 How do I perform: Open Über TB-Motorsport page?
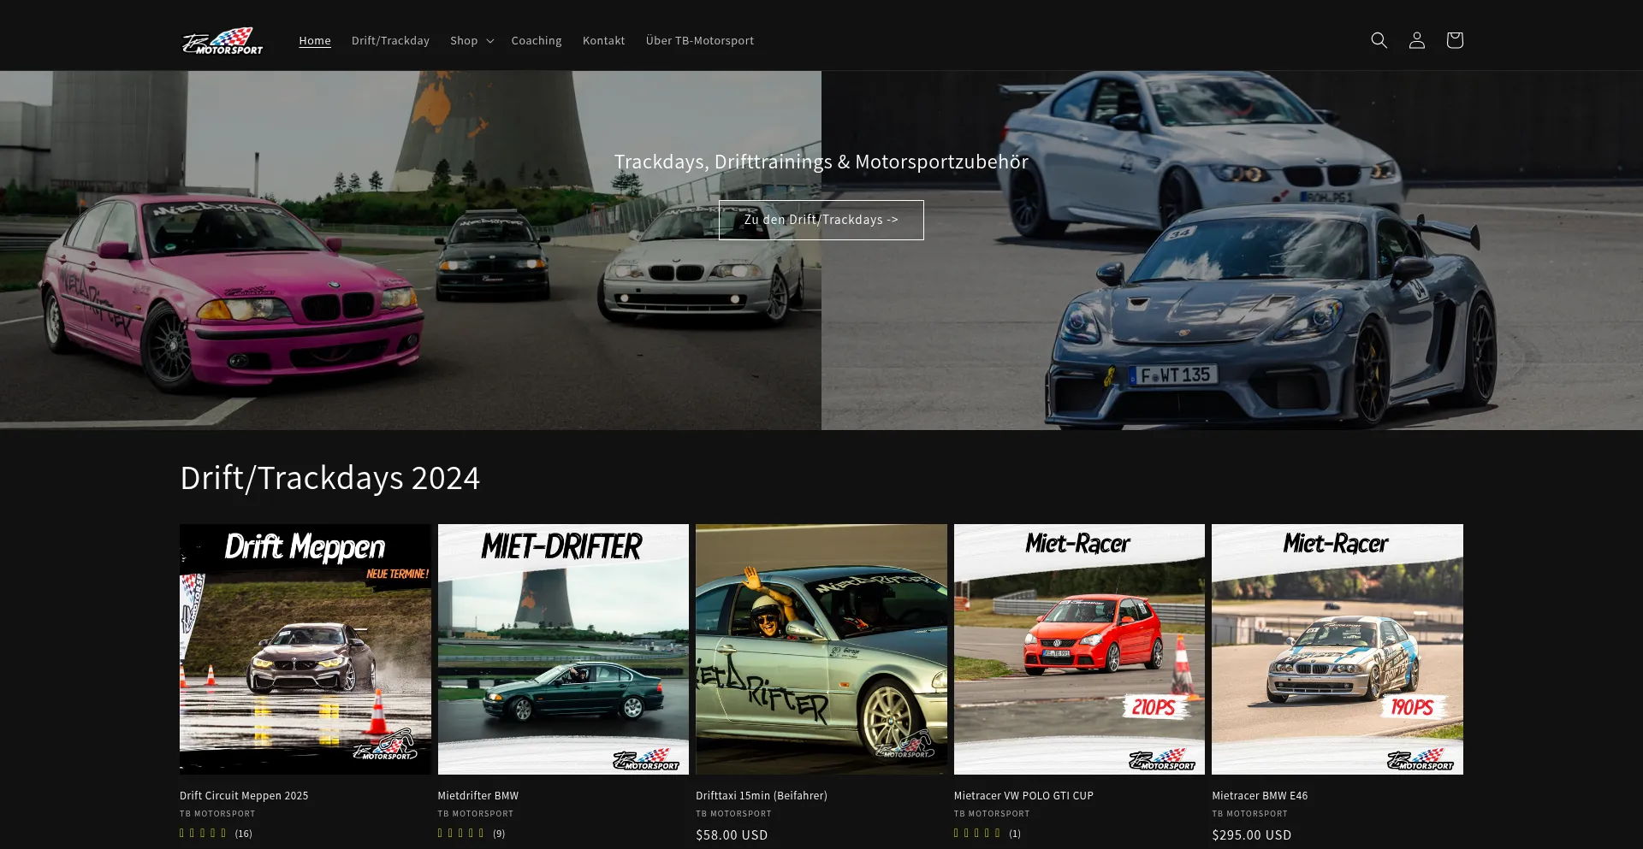(x=699, y=40)
